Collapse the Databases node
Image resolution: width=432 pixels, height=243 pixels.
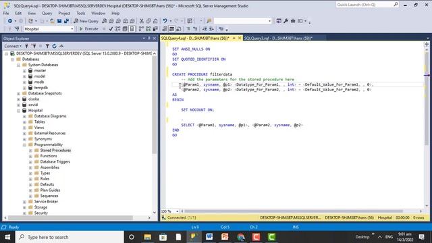coord(13,59)
